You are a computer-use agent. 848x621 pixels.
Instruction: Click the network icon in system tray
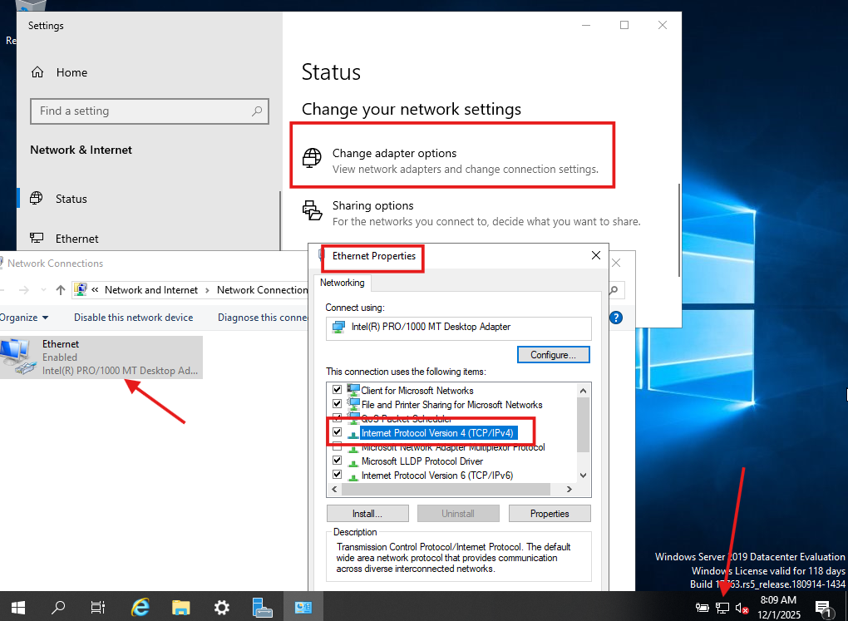[722, 608]
